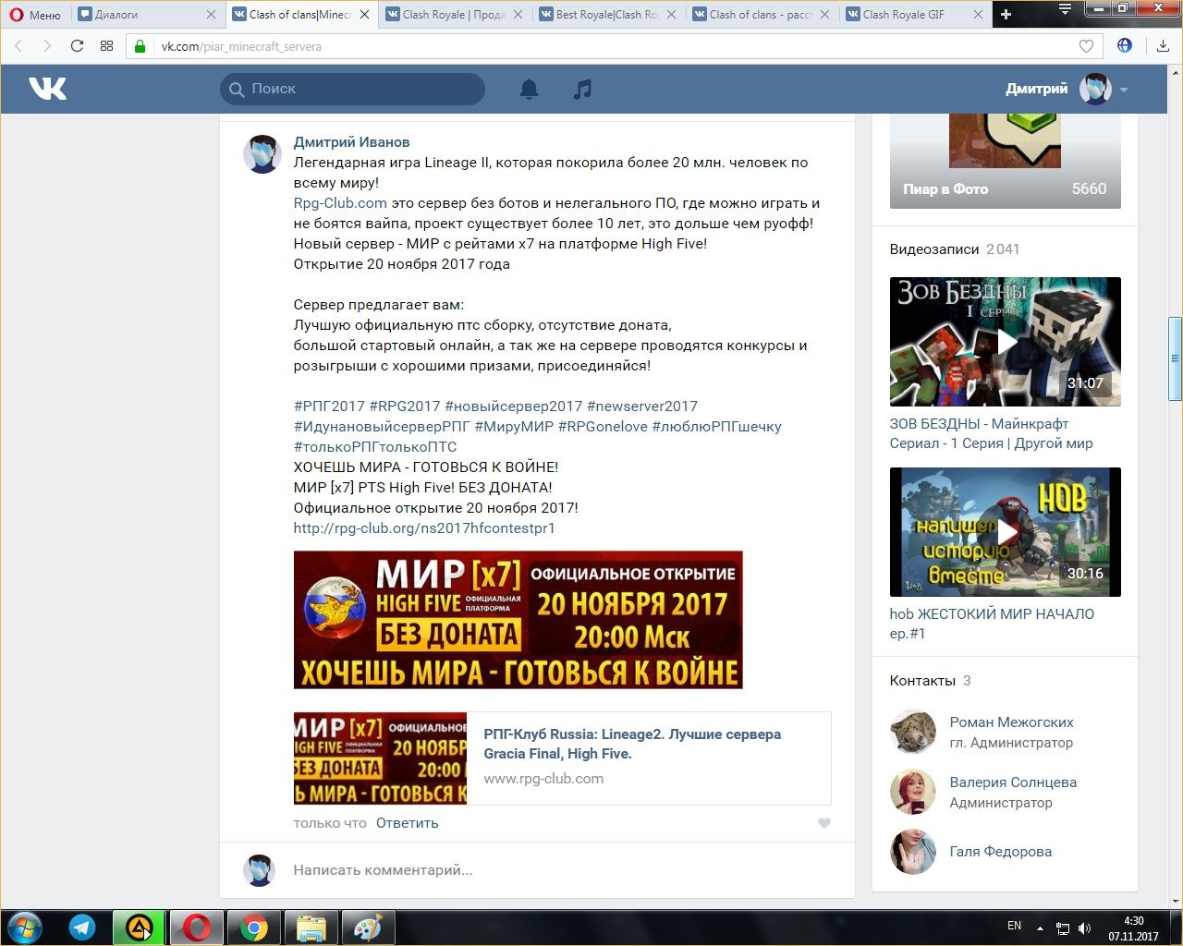
Task: Click the page vertical scrollbar thumb
Action: tap(1175, 358)
